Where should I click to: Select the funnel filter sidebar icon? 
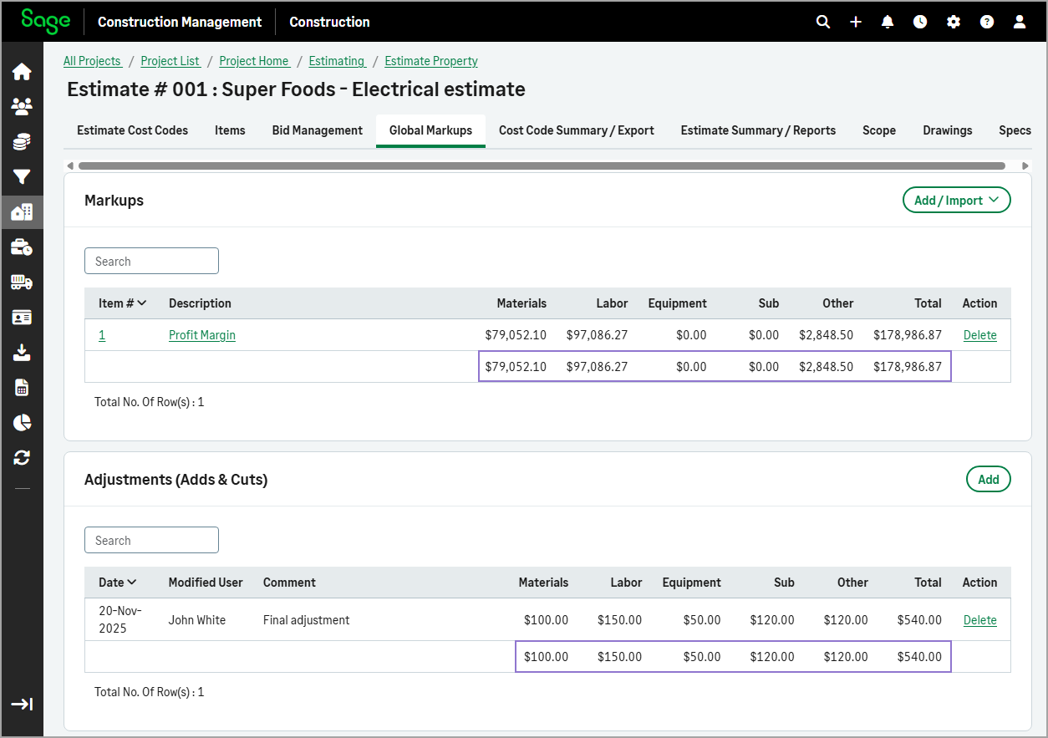pyautogui.click(x=22, y=176)
